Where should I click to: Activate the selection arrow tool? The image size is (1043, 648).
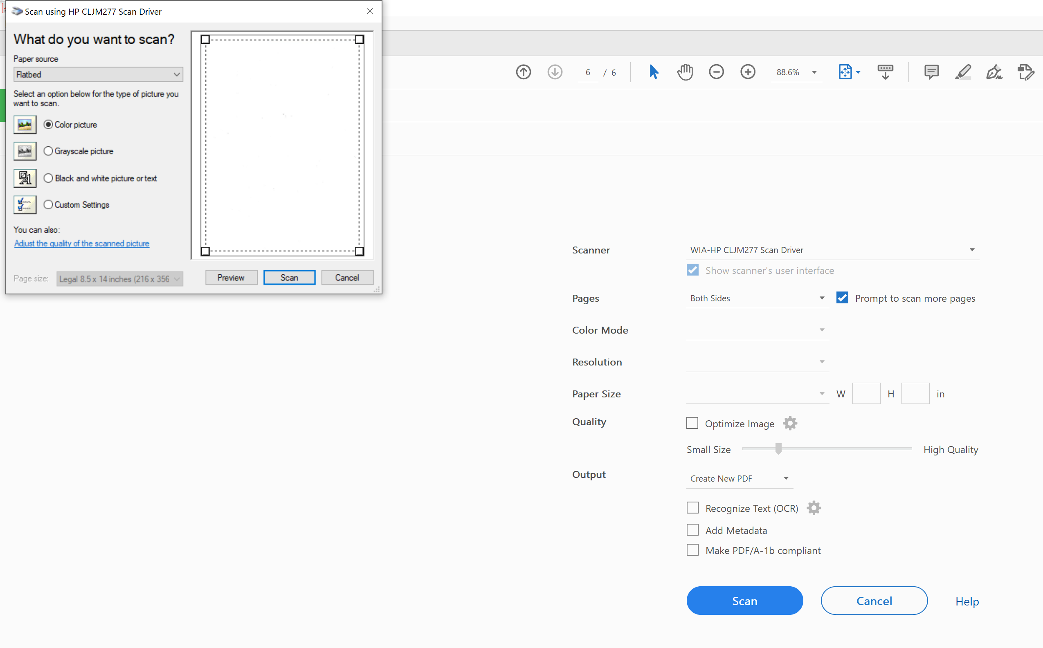(653, 72)
